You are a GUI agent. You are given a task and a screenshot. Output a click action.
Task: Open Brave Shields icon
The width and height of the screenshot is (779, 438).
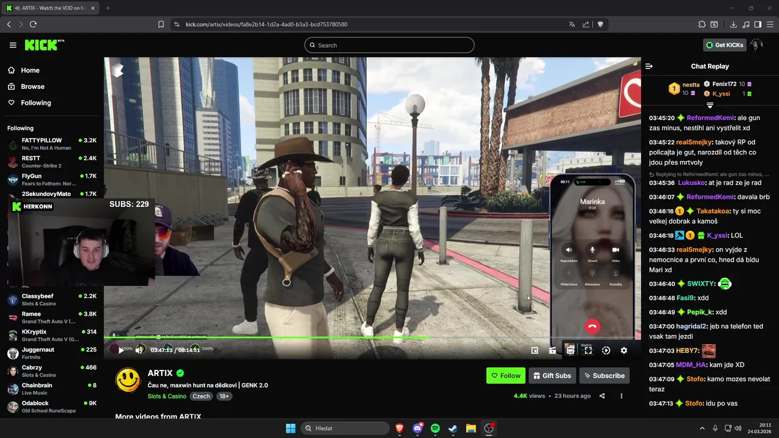(x=600, y=24)
